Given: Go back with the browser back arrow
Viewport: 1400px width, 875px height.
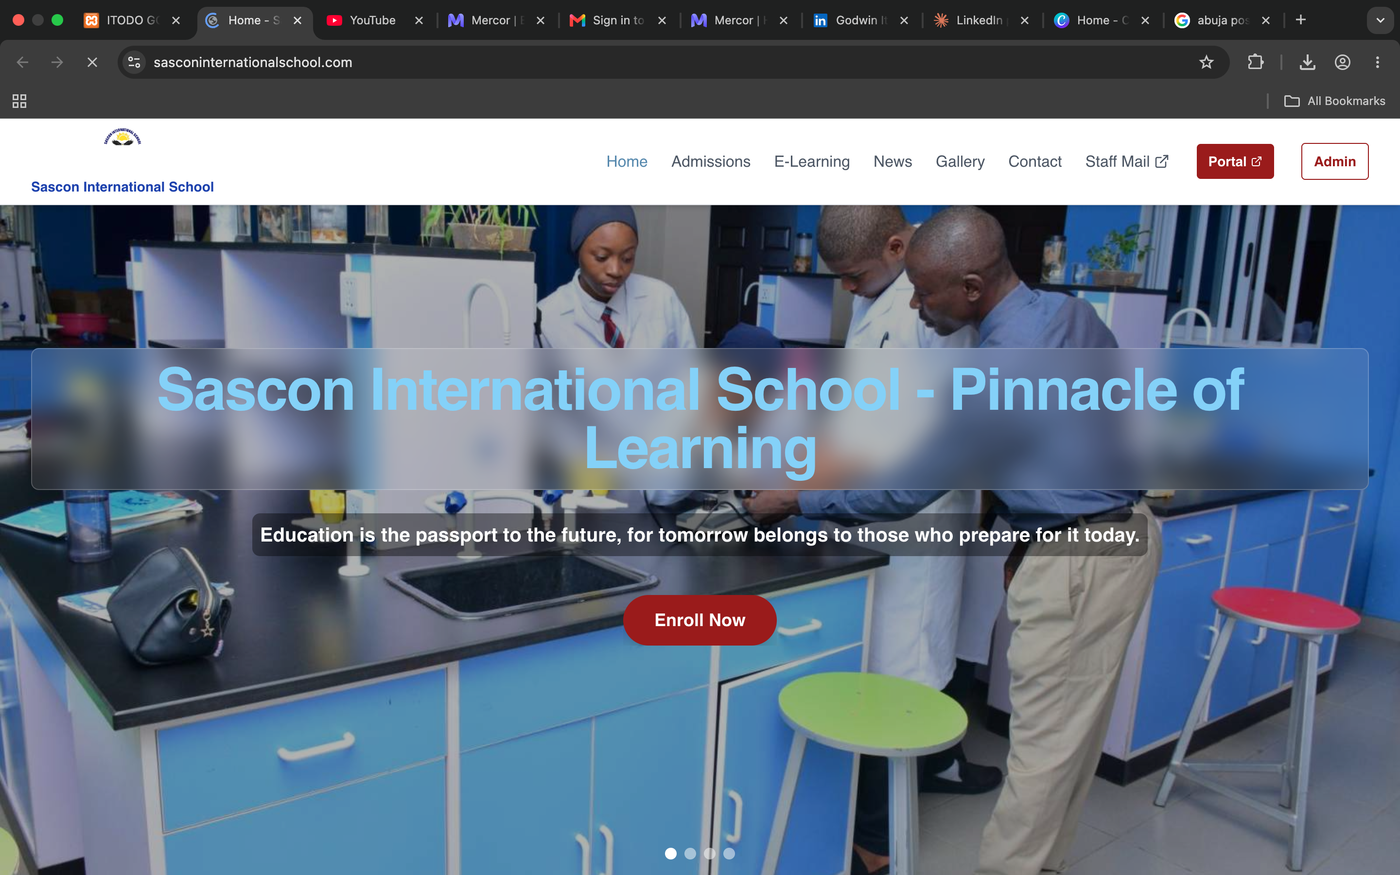Looking at the screenshot, I should click(x=22, y=62).
